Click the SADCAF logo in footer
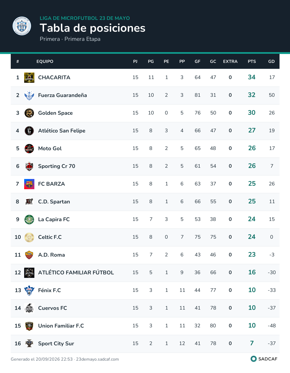The height and width of the screenshot is (373, 290). point(264,359)
